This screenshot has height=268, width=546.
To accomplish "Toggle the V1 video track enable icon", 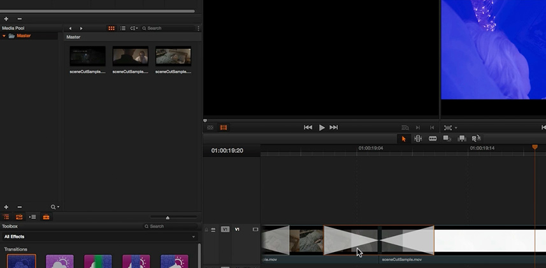I will (255, 230).
